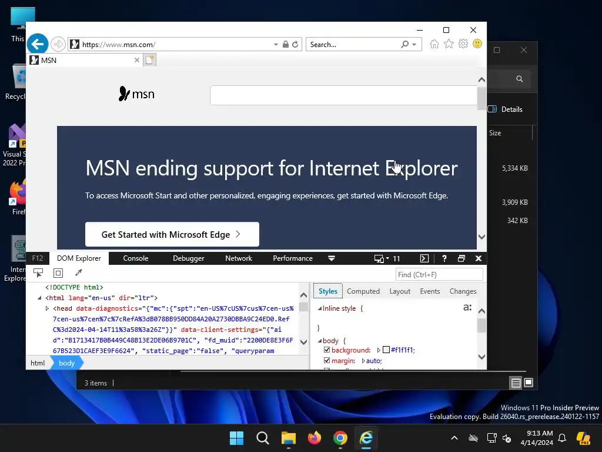The height and width of the screenshot is (452, 602).
Task: Close the F12 developer tools panel
Action: pos(479,258)
